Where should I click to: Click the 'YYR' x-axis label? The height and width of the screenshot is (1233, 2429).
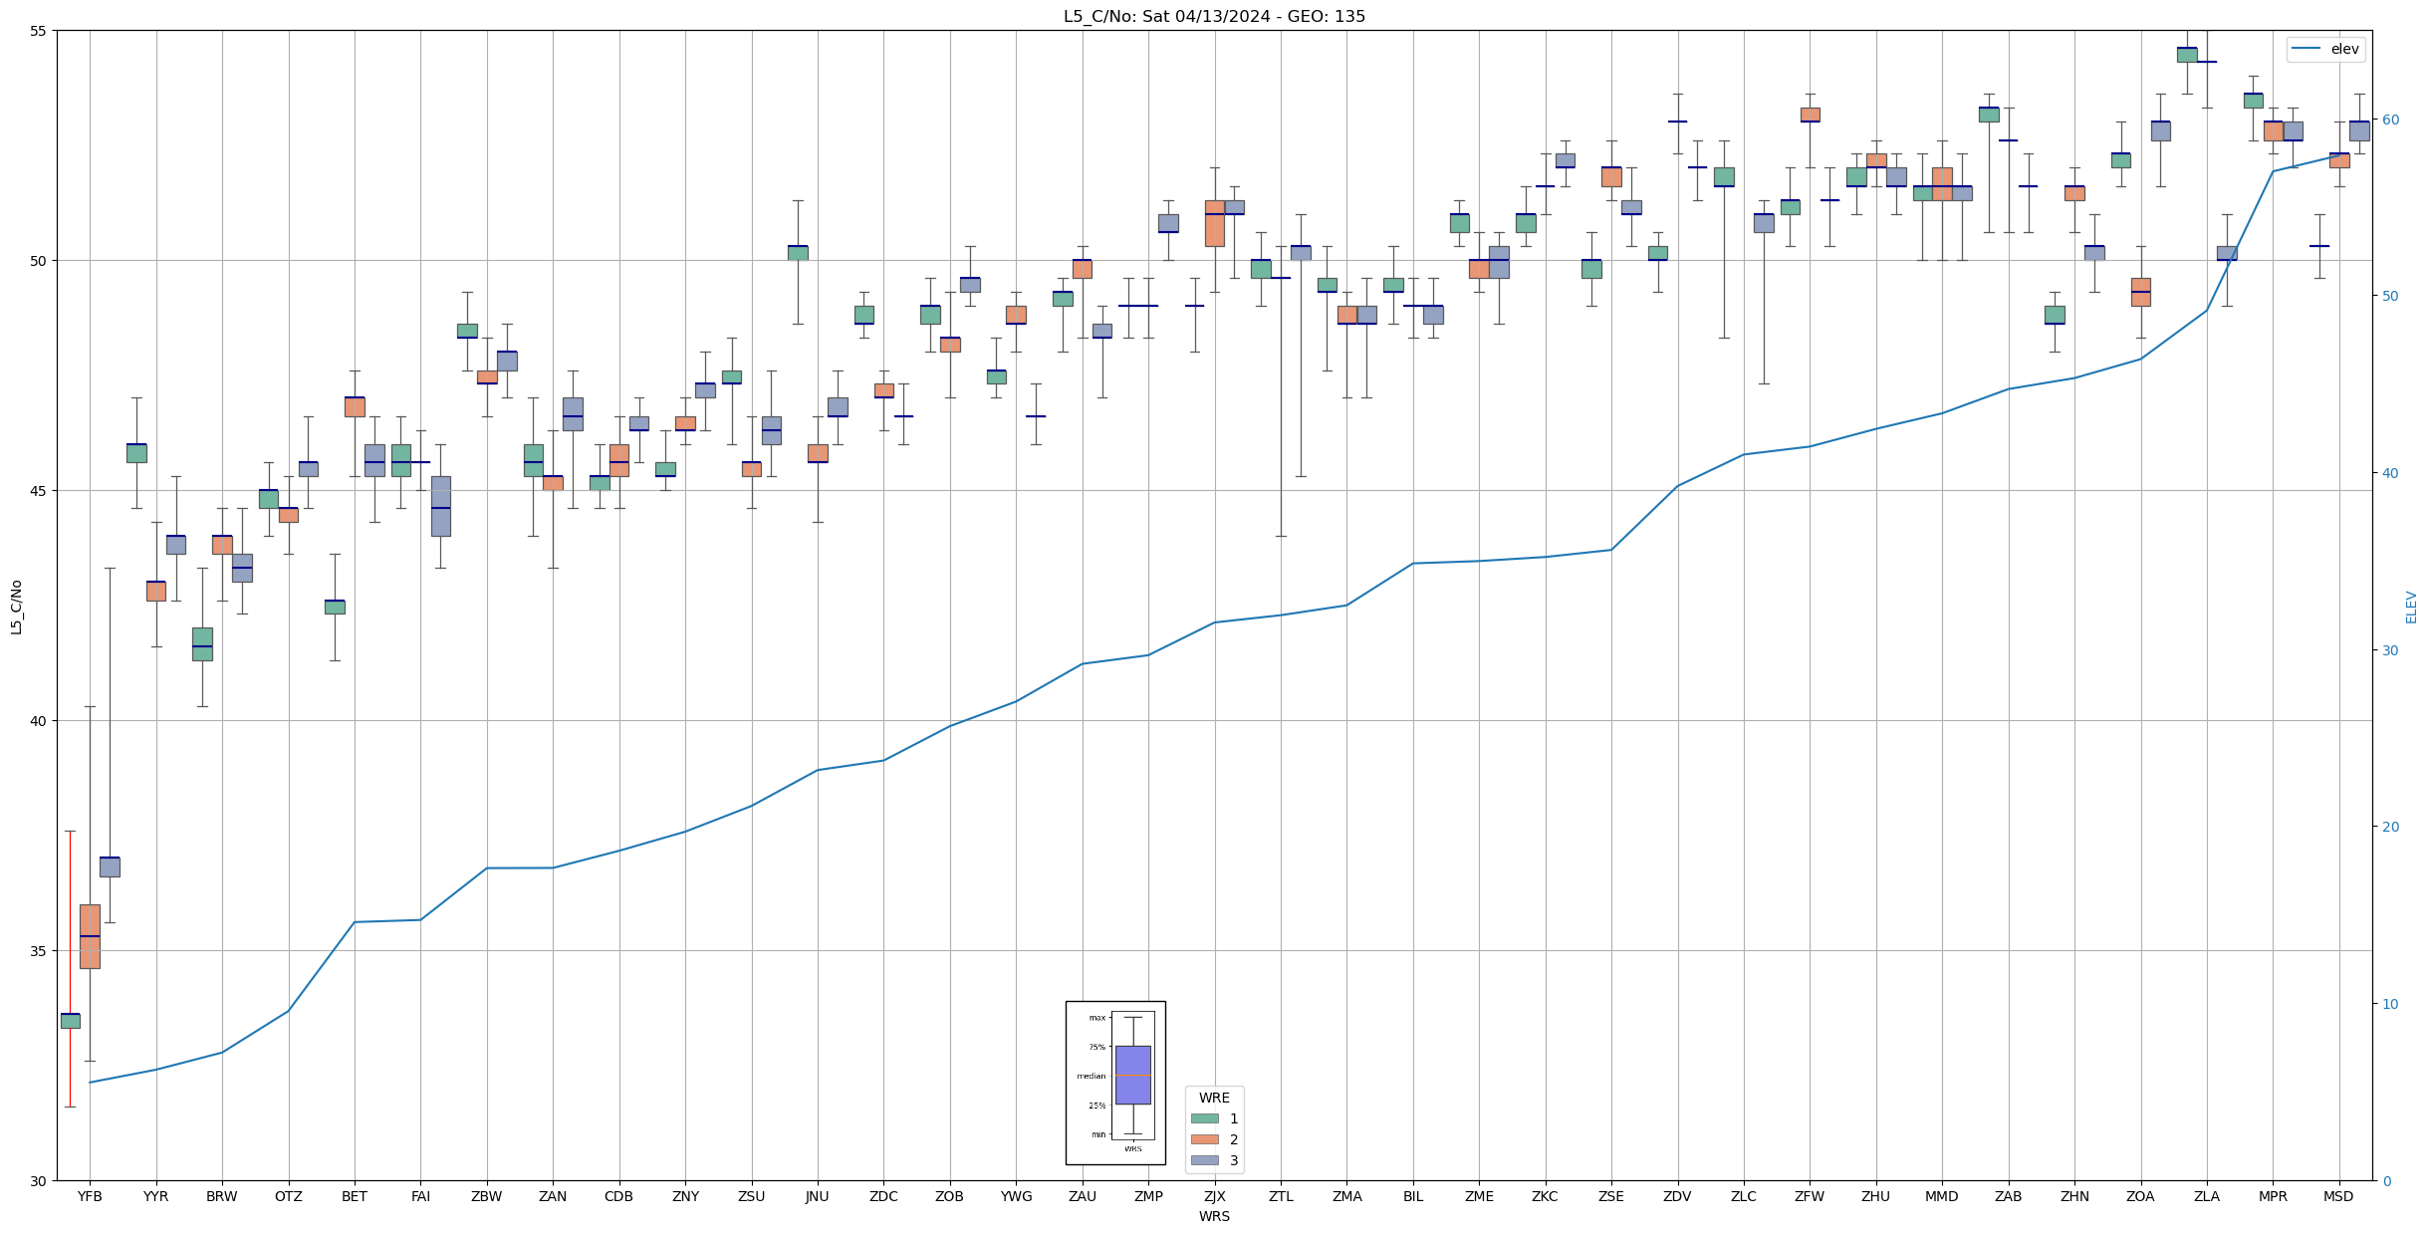(x=156, y=1197)
